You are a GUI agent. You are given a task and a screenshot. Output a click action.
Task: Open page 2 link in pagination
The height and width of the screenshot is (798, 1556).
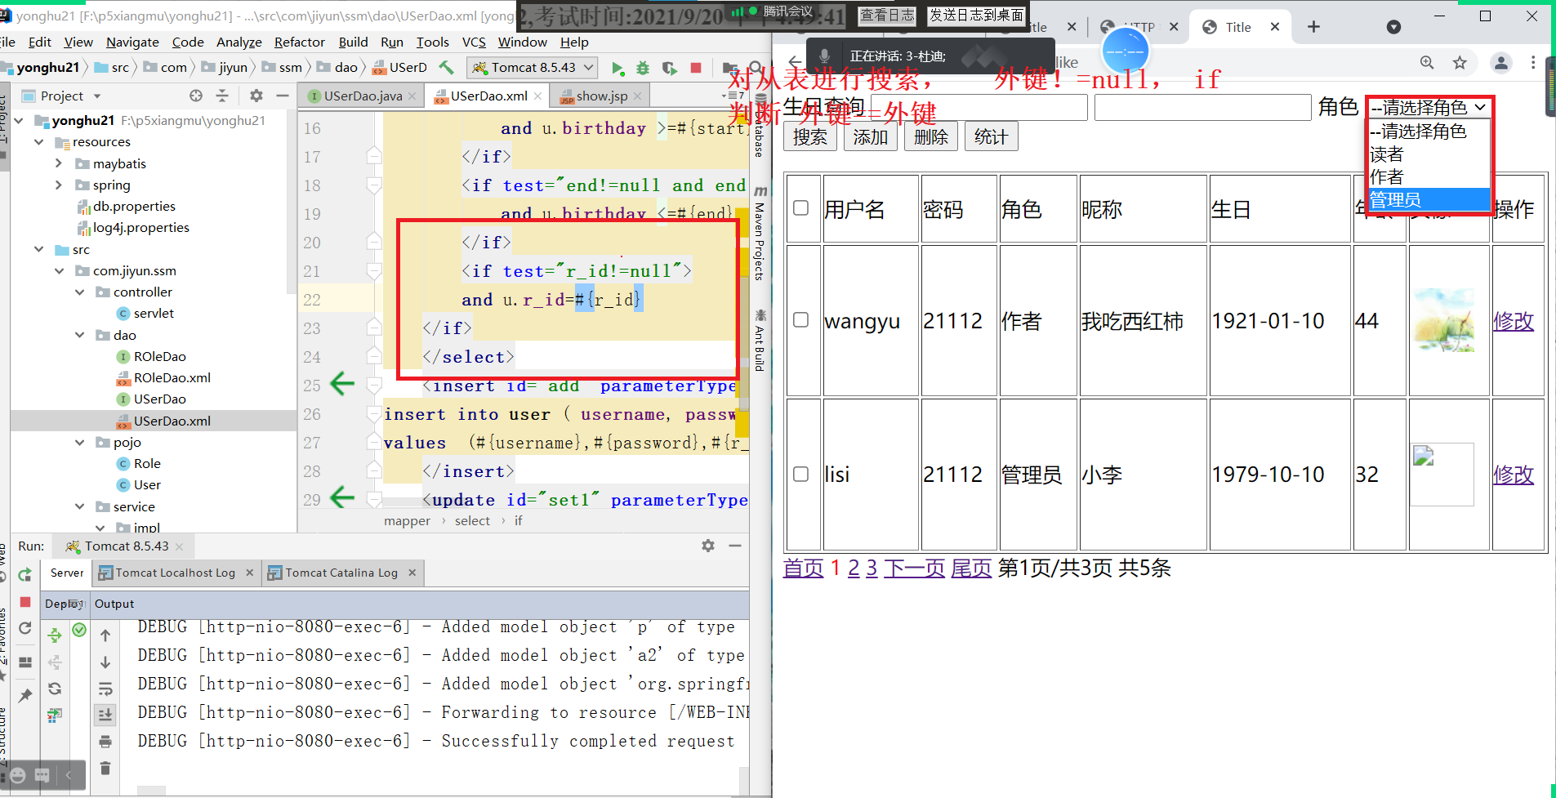pyautogui.click(x=854, y=568)
